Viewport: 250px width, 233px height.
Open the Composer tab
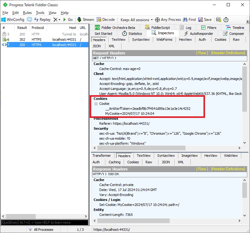pos(234,34)
